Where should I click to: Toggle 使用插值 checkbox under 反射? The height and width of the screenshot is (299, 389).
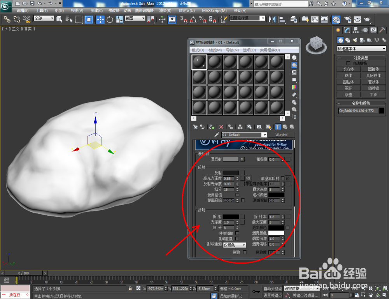click(x=237, y=195)
